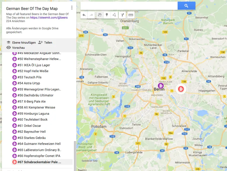Click beer icon of #56 Dachsbräu Ultimator
This screenshot has width=227, height=171.
pos(15,95)
